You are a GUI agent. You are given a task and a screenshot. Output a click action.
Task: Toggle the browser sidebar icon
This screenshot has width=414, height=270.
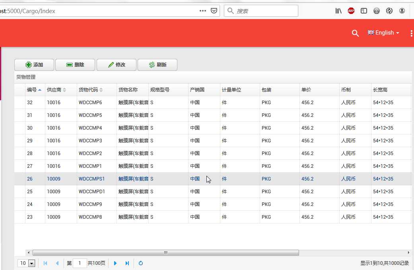click(x=364, y=11)
